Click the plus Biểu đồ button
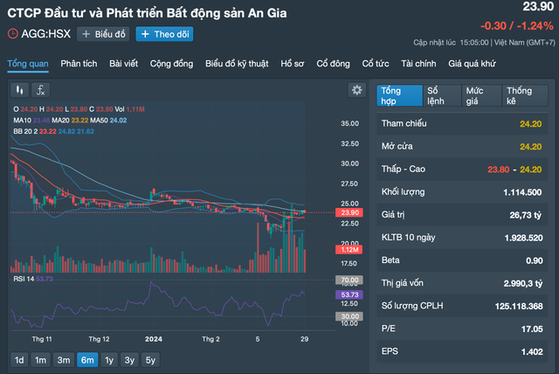The width and height of the screenshot is (559, 374). [103, 34]
